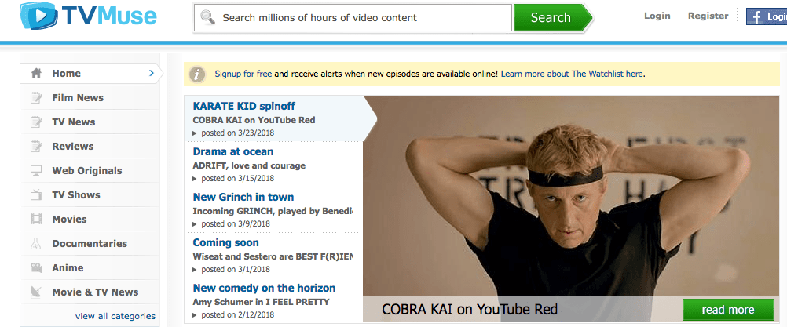Open the TV News category
This screenshot has width=787, height=327.
90,122
